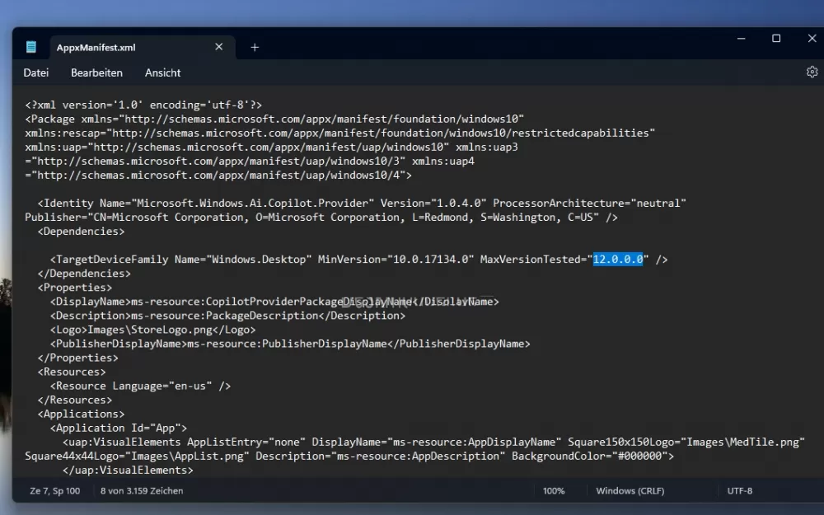Click the BackgroundColor value #000000
Image resolution: width=824 pixels, height=515 pixels.
point(639,456)
